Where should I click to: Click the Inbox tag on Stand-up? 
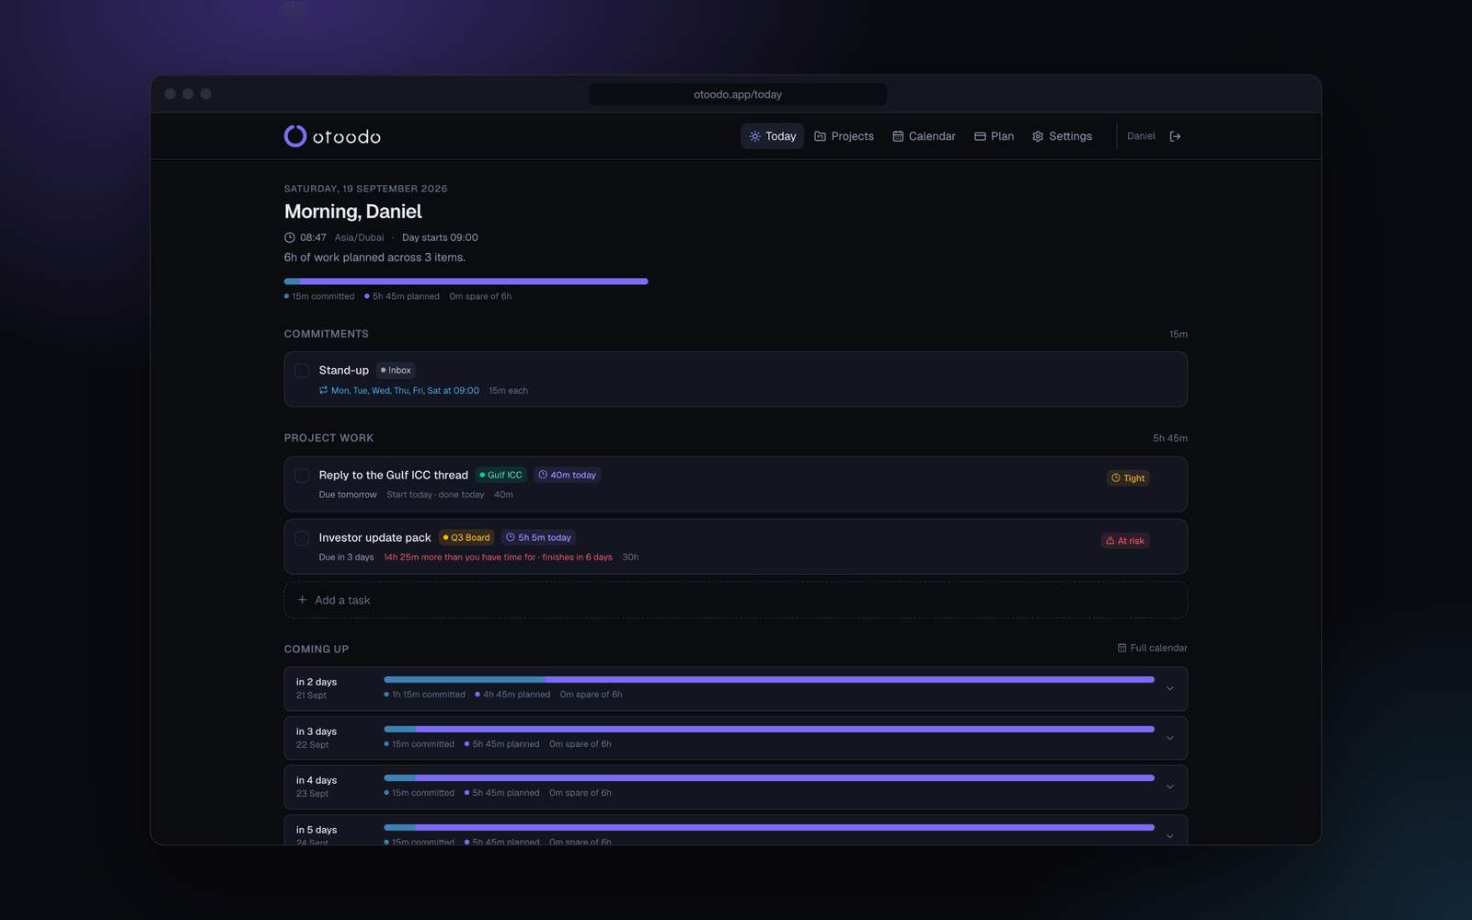397,370
